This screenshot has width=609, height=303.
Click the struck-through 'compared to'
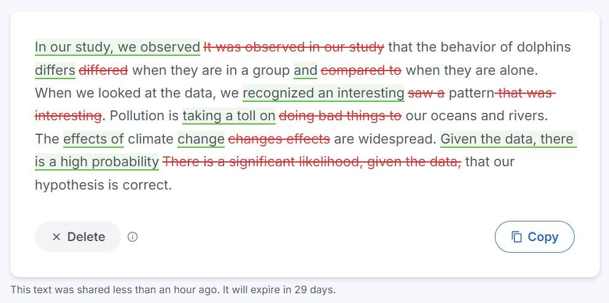tap(361, 71)
